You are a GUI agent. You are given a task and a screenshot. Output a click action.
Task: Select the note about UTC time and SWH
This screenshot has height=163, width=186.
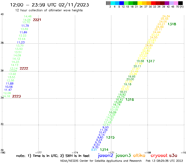53,156
